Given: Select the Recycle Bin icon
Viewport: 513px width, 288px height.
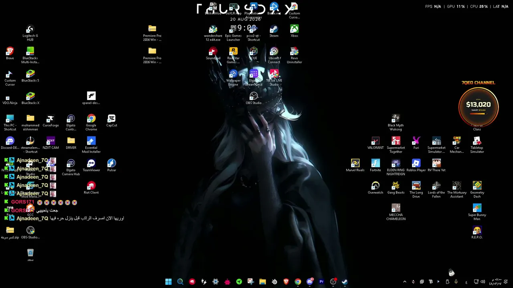Looking at the screenshot, I should point(30,255).
